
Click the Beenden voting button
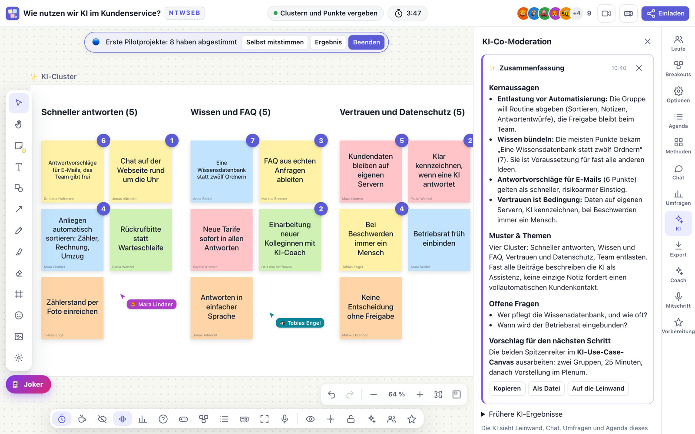point(366,42)
